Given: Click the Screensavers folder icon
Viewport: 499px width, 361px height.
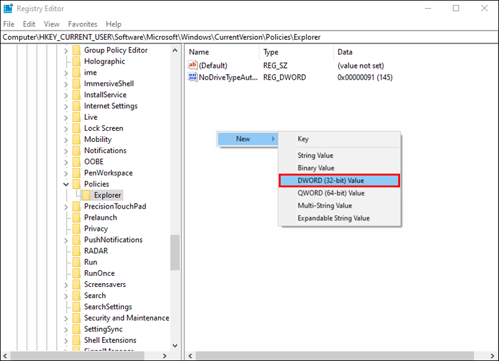Looking at the screenshot, I should (x=77, y=284).
